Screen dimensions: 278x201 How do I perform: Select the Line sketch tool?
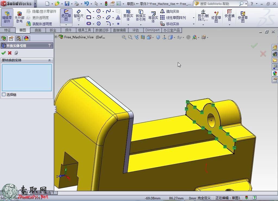[x=89, y=11]
